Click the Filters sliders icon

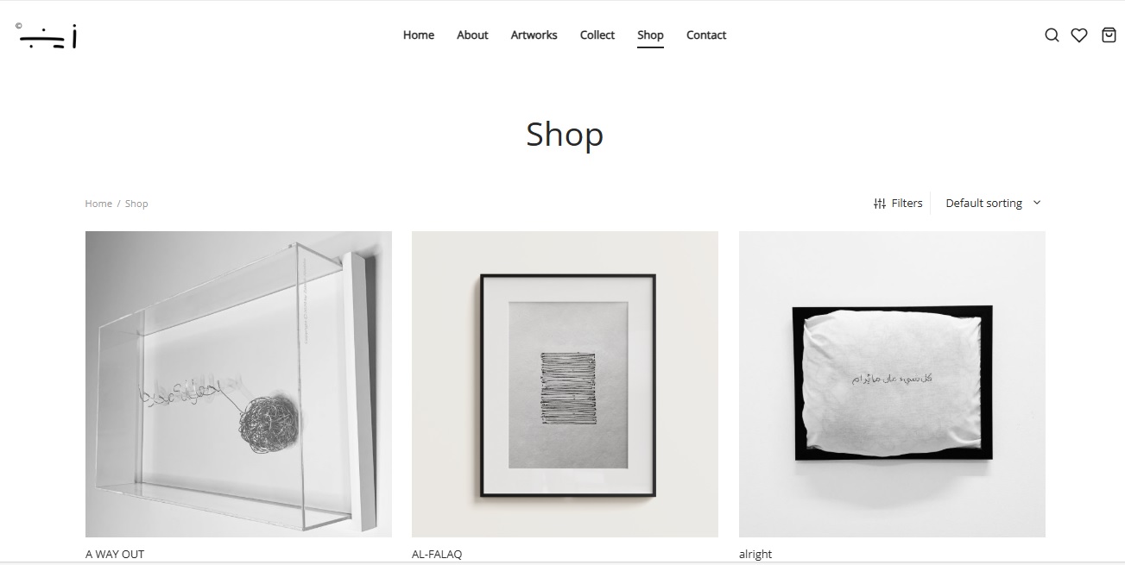(880, 204)
